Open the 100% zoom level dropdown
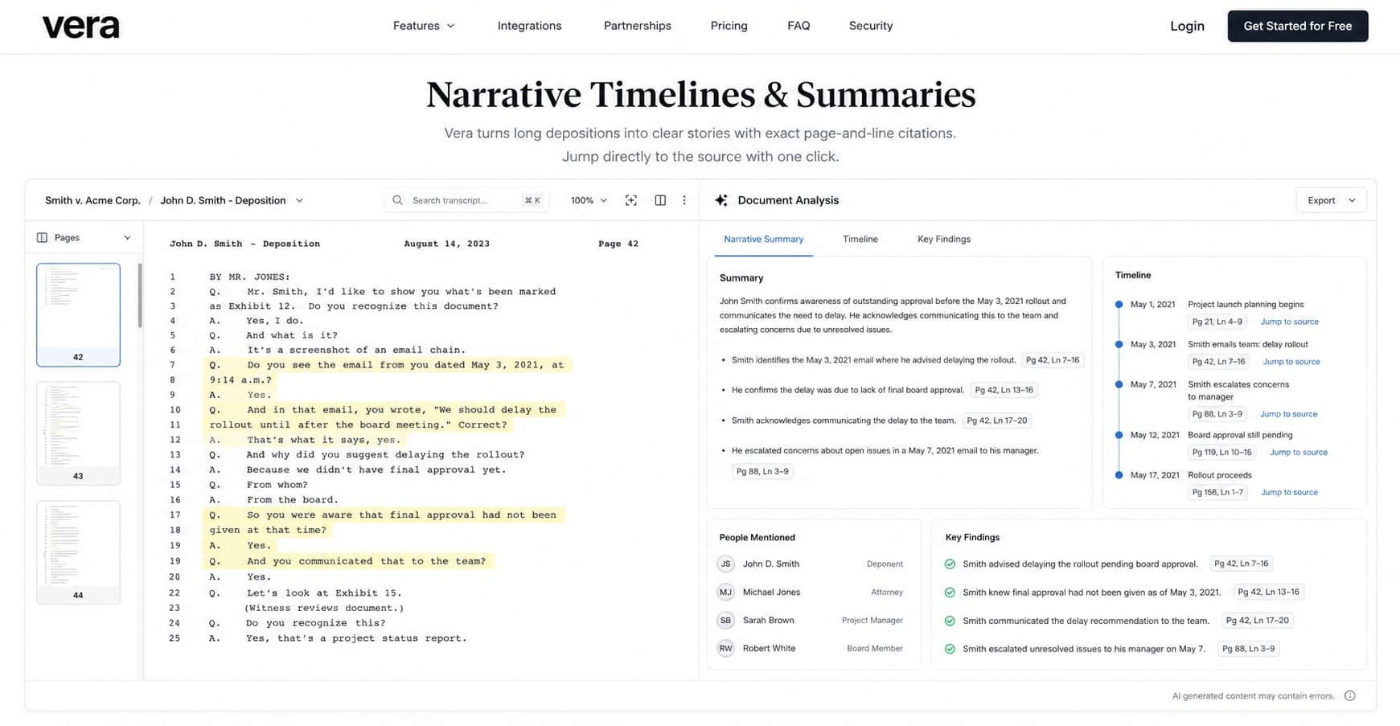 [x=589, y=200]
